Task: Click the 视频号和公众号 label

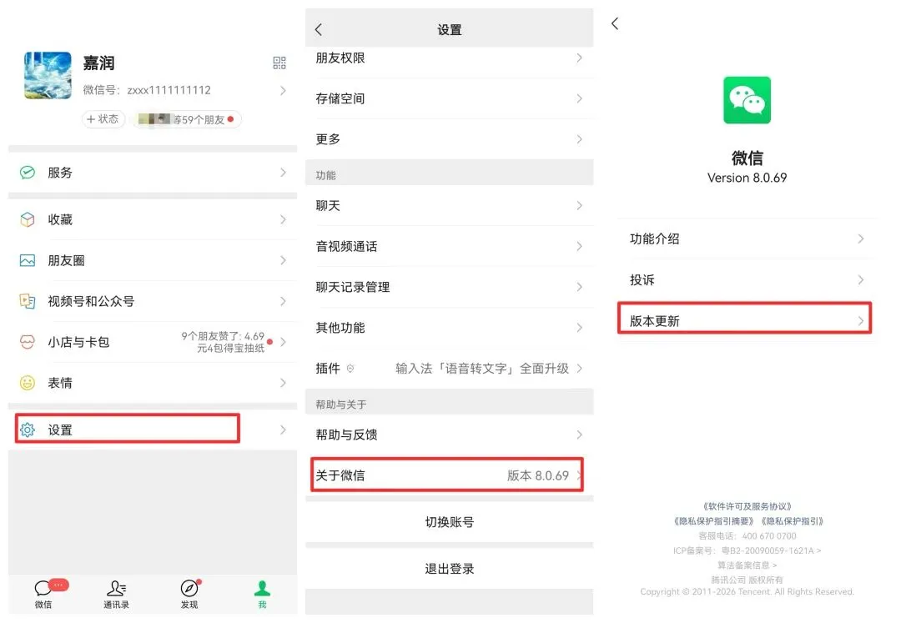Action: pyautogui.click(x=91, y=301)
